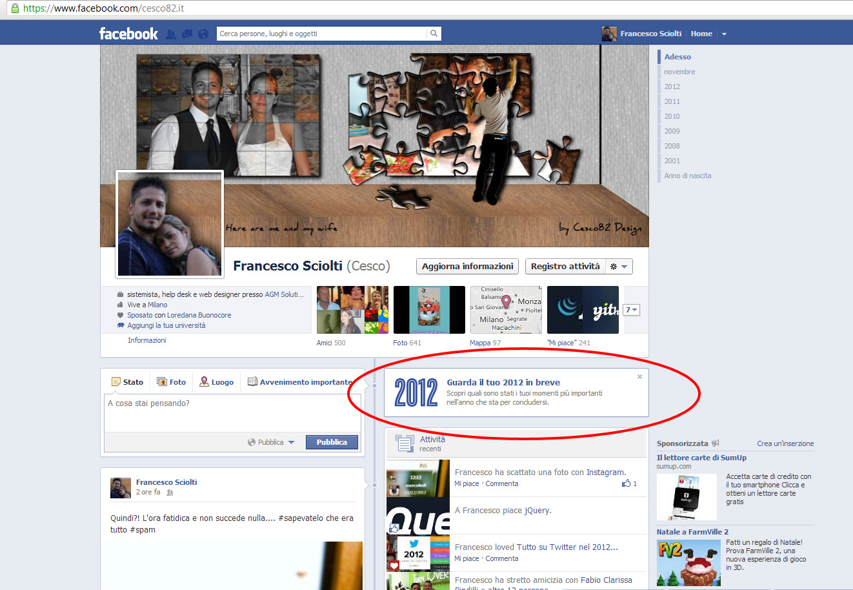
Task: Jump to 2001 in timeline
Action: point(672,161)
